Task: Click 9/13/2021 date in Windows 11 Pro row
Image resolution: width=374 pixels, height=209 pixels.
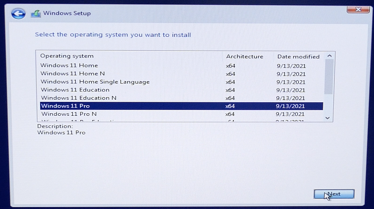Action: [290, 106]
